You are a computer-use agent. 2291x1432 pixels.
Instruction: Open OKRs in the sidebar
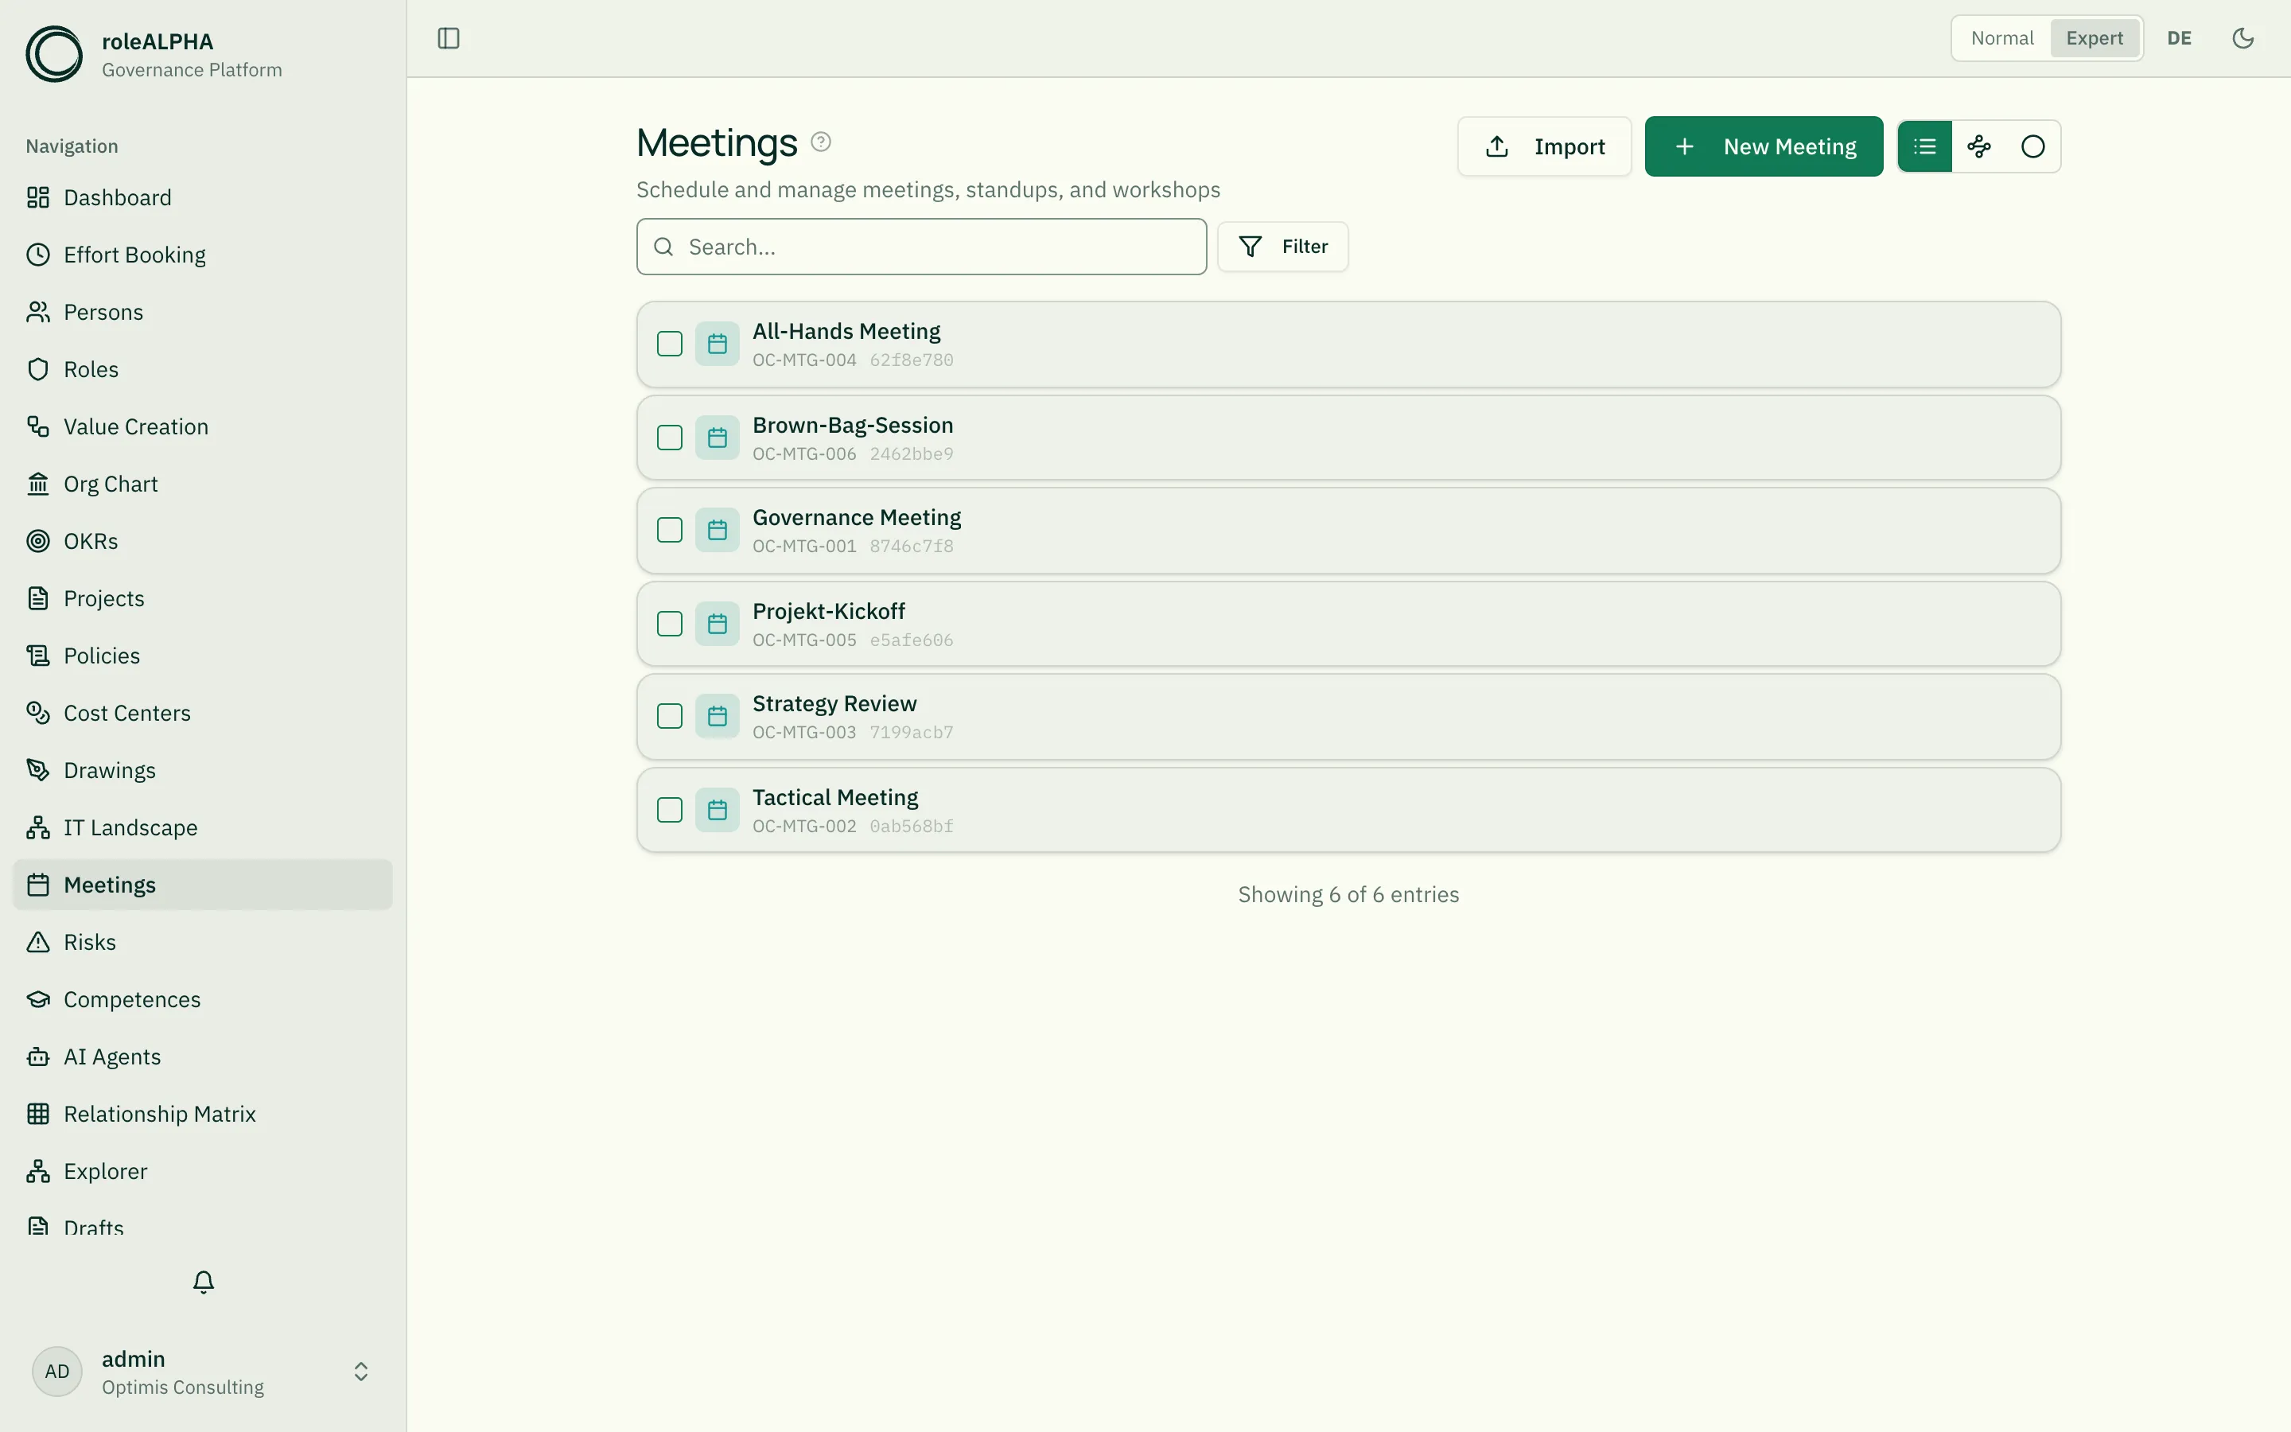coord(203,541)
